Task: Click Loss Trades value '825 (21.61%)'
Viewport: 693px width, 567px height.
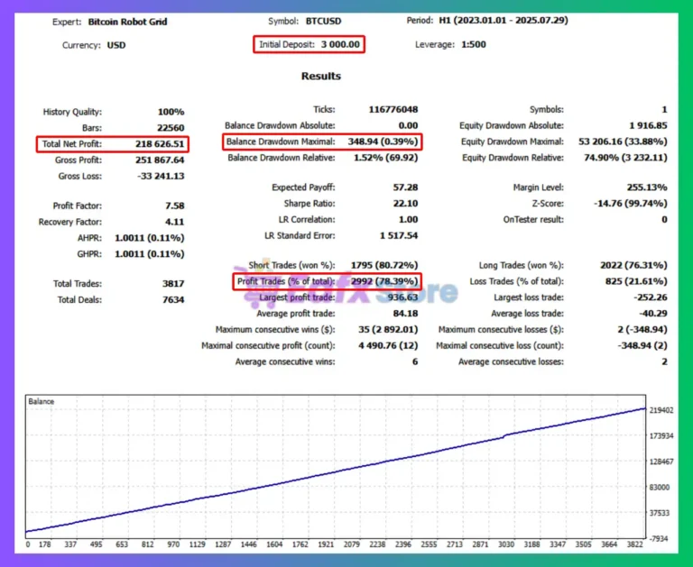Action: [x=636, y=281]
